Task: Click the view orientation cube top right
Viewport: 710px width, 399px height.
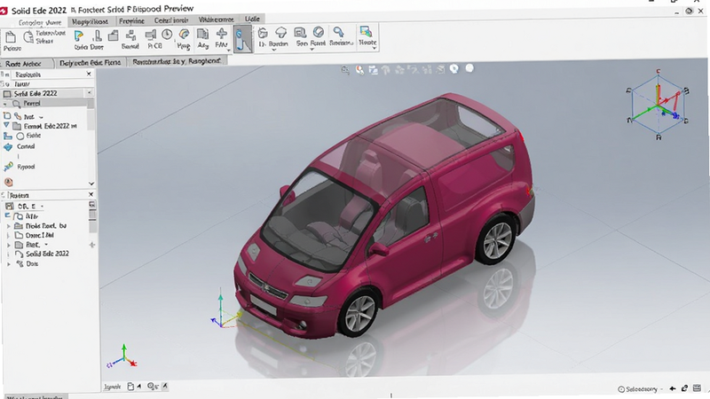Action: pyautogui.click(x=658, y=105)
